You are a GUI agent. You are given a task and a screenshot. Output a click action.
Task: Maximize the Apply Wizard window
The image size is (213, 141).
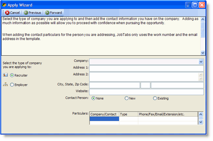tap(195, 5)
